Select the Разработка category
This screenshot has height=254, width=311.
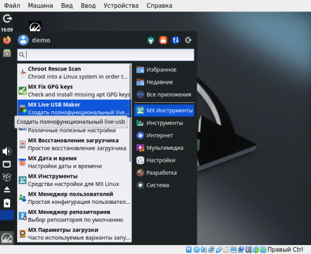pos(164,173)
